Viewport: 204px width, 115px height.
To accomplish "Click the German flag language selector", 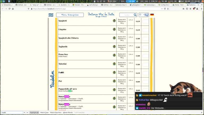I will (x=152, y=15).
